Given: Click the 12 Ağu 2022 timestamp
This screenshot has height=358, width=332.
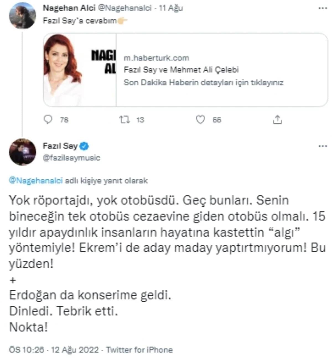Looking at the screenshot, I should tap(75, 350).
